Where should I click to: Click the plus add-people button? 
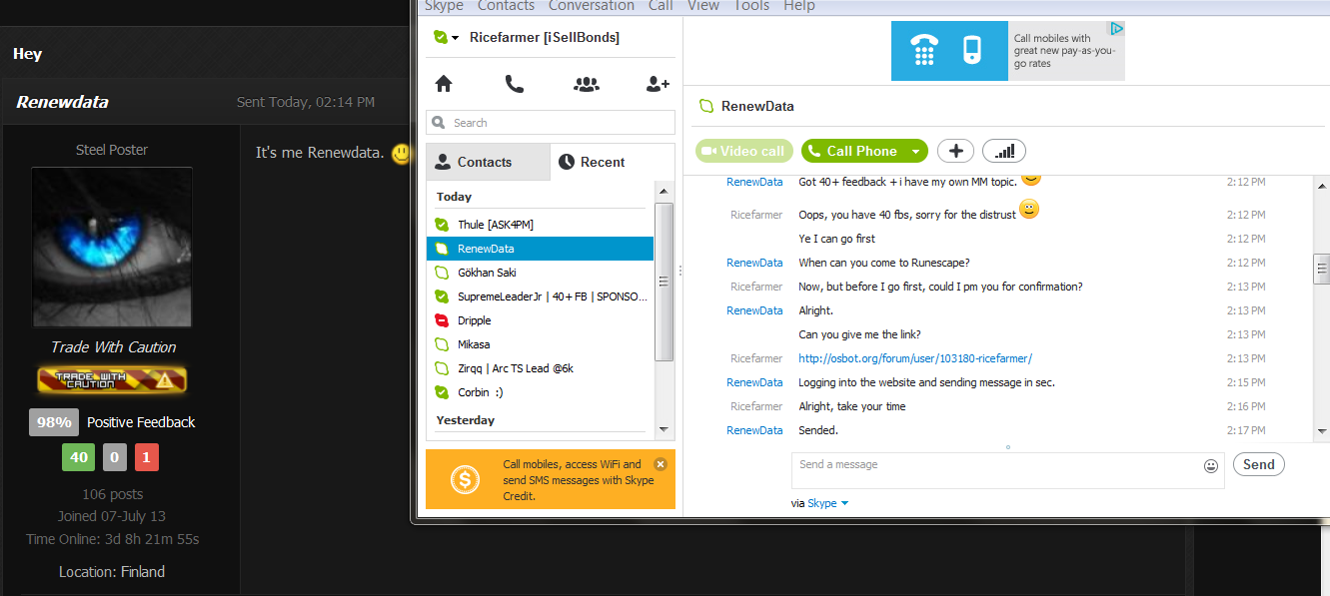click(955, 151)
